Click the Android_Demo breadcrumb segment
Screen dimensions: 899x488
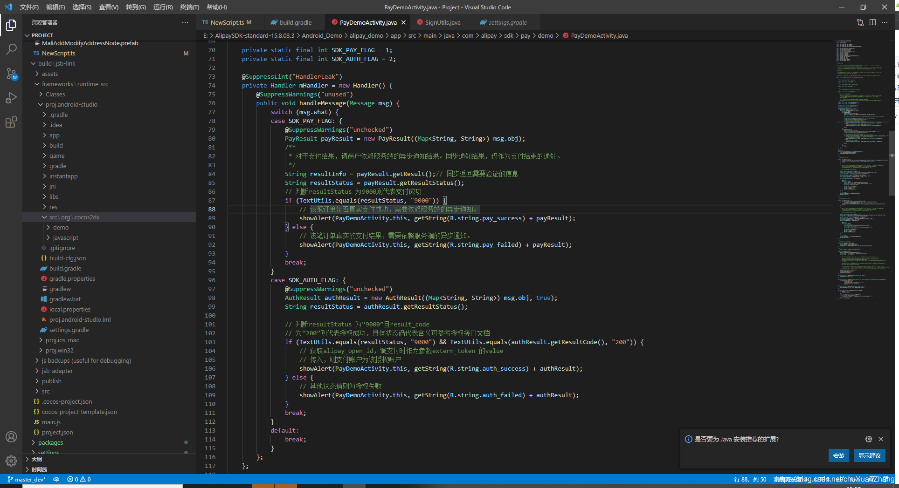[x=322, y=35]
